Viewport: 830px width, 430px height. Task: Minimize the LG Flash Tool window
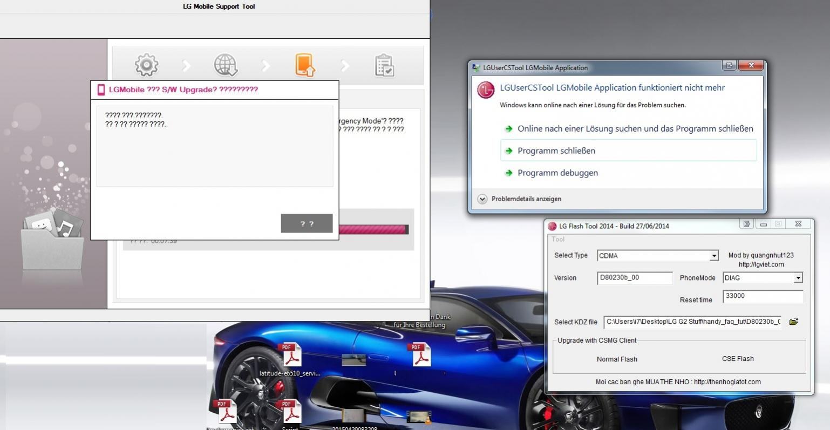point(763,224)
